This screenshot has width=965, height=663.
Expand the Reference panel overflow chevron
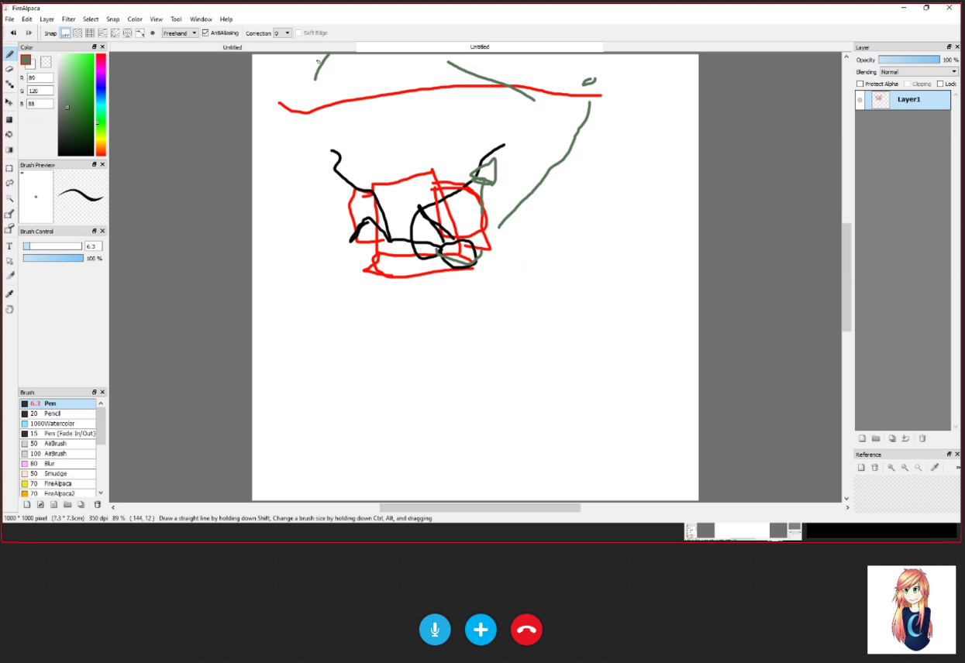click(959, 468)
